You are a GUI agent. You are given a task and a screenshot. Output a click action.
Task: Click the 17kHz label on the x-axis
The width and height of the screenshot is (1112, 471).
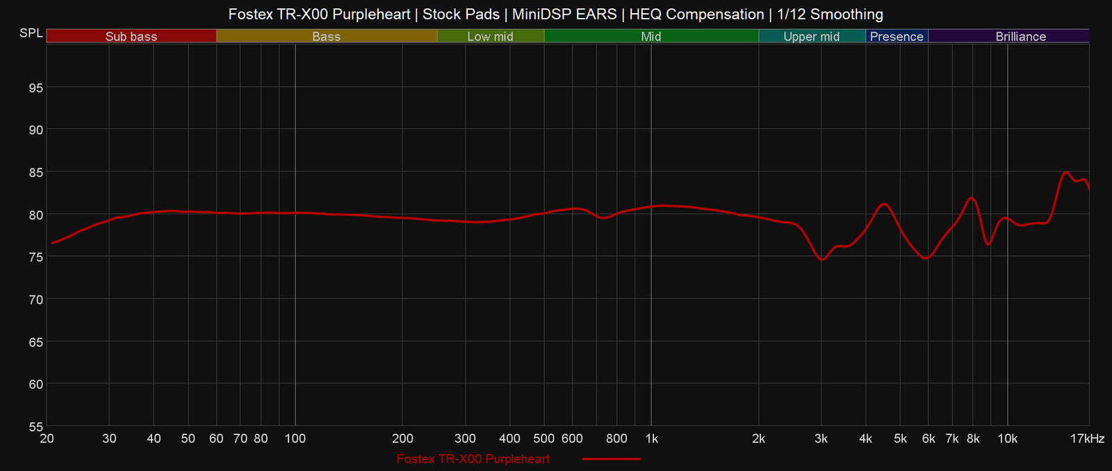click(1087, 438)
